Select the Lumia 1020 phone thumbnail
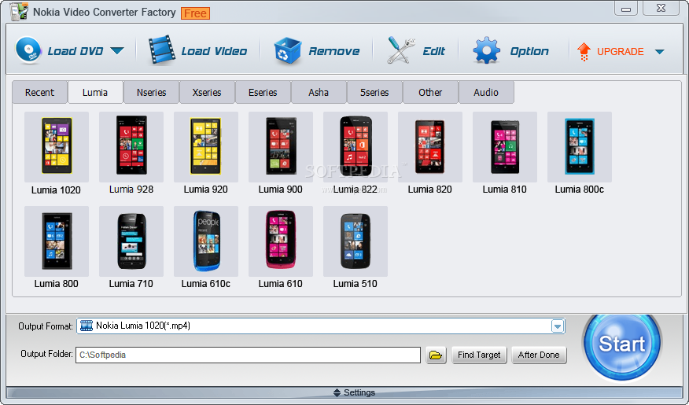Image resolution: width=689 pixels, height=405 pixels. point(57,147)
